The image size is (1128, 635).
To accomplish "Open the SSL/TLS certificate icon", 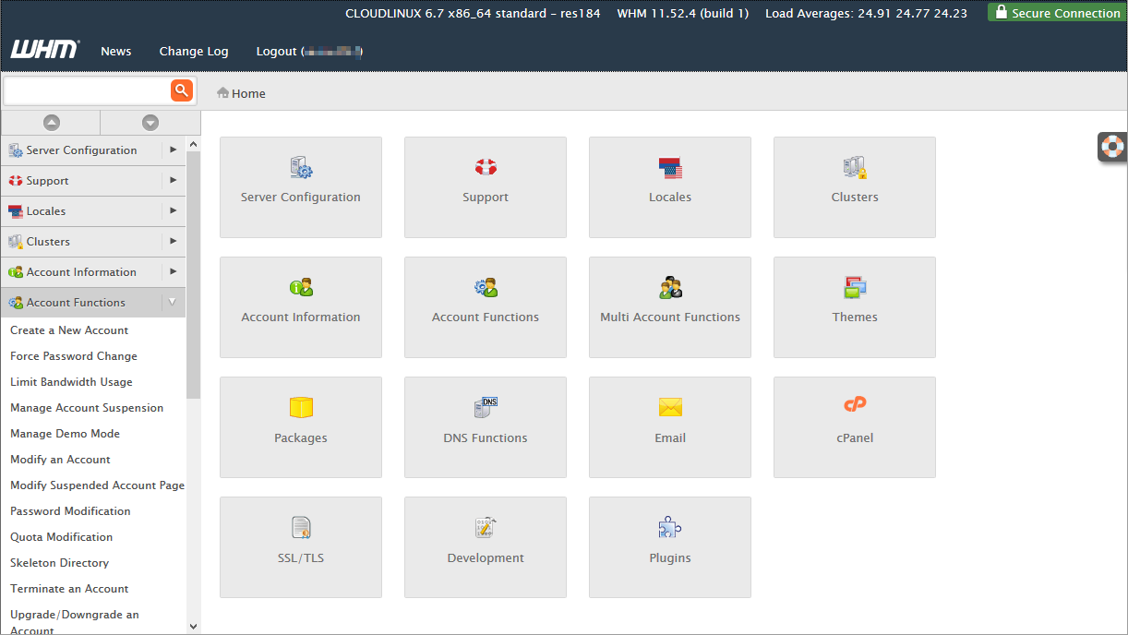I will pos(301,528).
